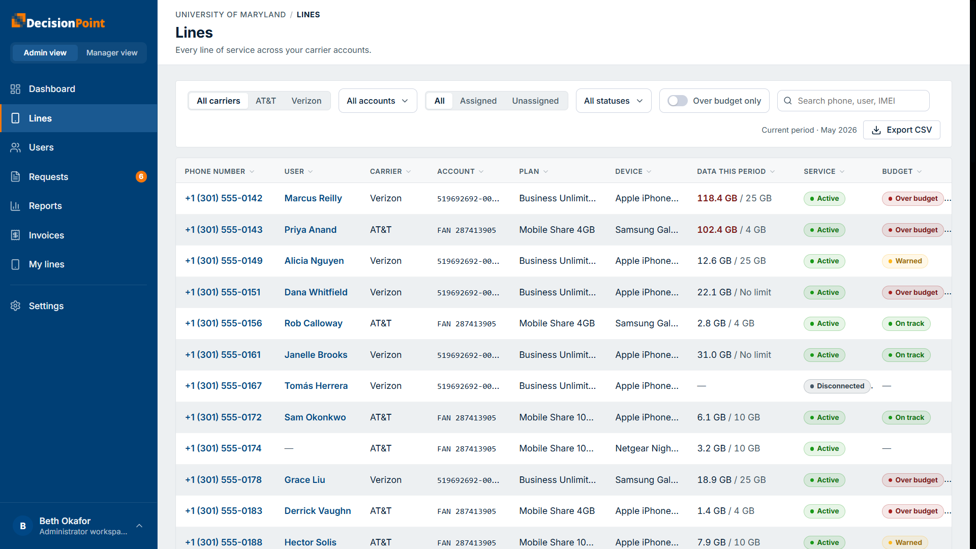Click Beth Okafor avatar circle
The height and width of the screenshot is (549, 976).
click(23, 526)
